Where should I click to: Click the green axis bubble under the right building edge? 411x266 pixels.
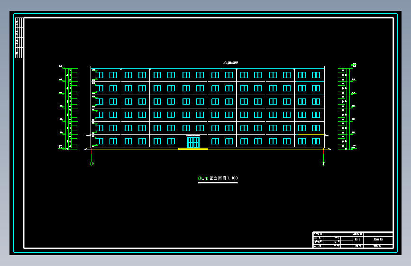click(x=323, y=164)
